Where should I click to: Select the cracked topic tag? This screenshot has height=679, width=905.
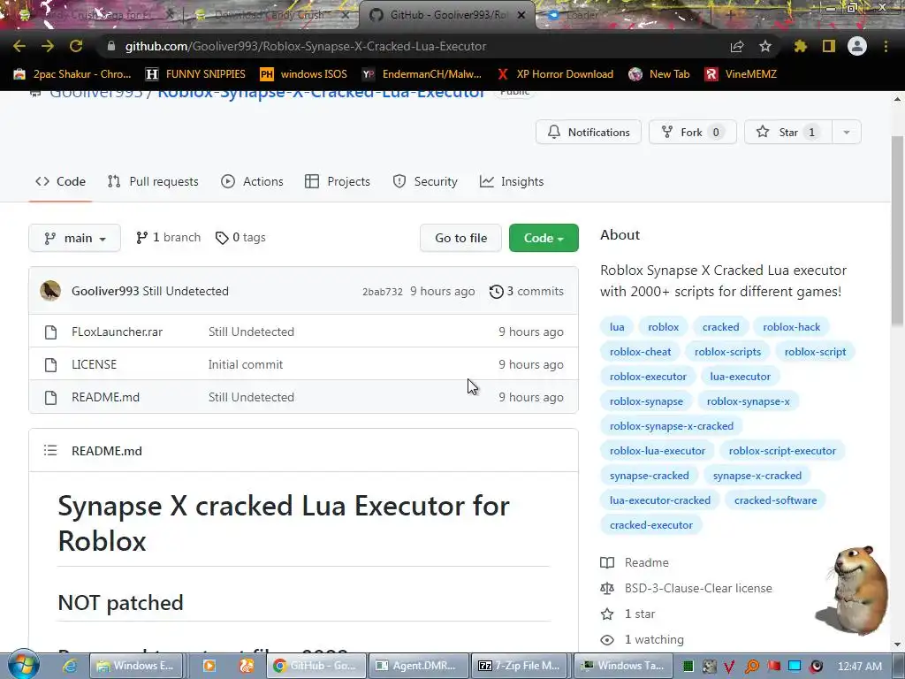point(720,327)
